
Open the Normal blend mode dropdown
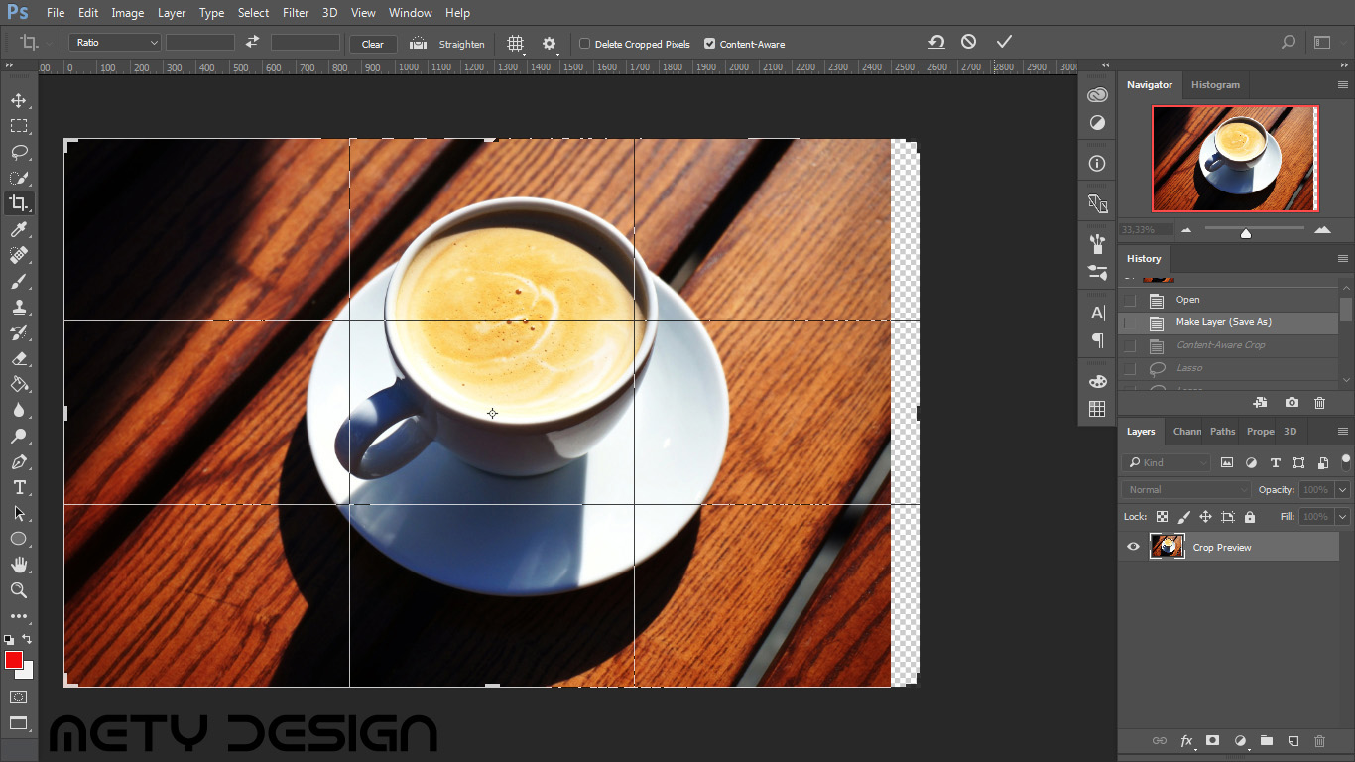pos(1187,489)
